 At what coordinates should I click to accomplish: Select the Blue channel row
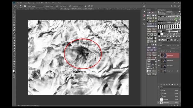169,97
